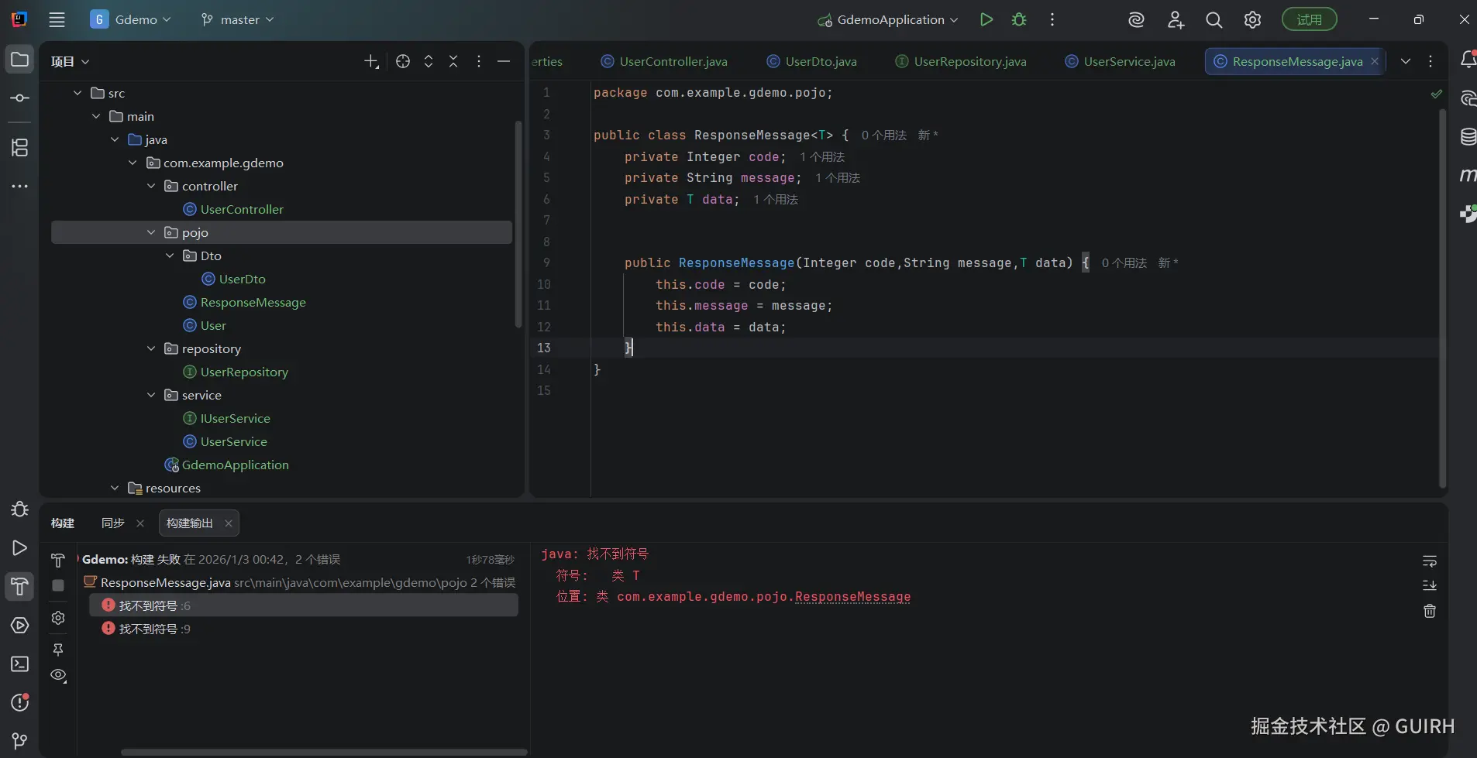Switch to the 同步 build tab
1477x758 pixels.
113,523
